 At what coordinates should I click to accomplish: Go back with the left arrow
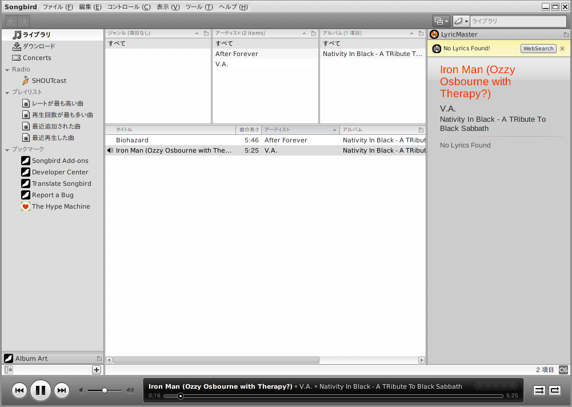11,21
